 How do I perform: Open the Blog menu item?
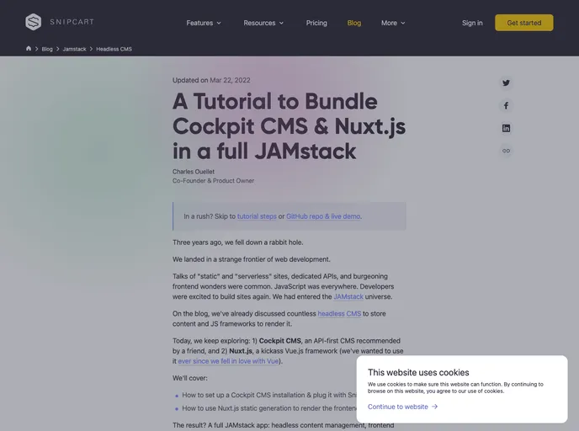click(x=354, y=23)
